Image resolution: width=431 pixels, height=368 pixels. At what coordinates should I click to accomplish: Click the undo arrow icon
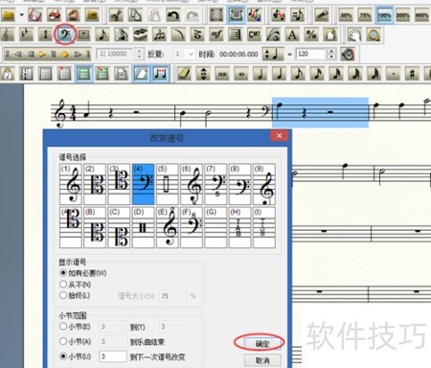(x=173, y=15)
